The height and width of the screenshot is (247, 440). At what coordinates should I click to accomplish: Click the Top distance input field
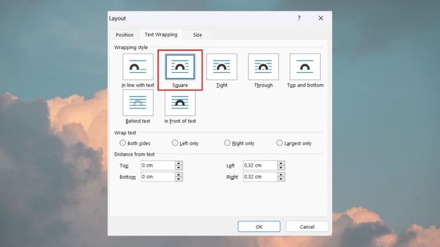(x=158, y=166)
